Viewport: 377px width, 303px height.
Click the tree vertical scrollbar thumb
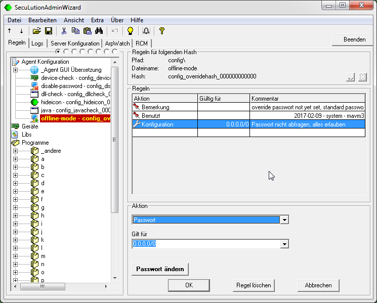tap(115, 140)
